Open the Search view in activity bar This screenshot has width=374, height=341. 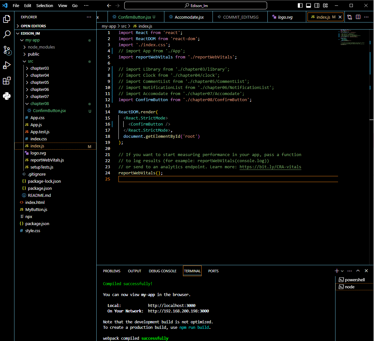7,34
